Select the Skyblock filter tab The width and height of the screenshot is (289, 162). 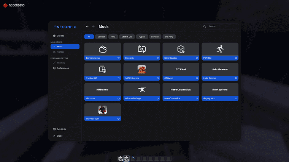click(155, 37)
